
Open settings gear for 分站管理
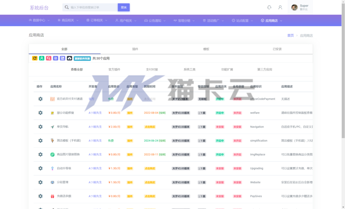point(40,182)
